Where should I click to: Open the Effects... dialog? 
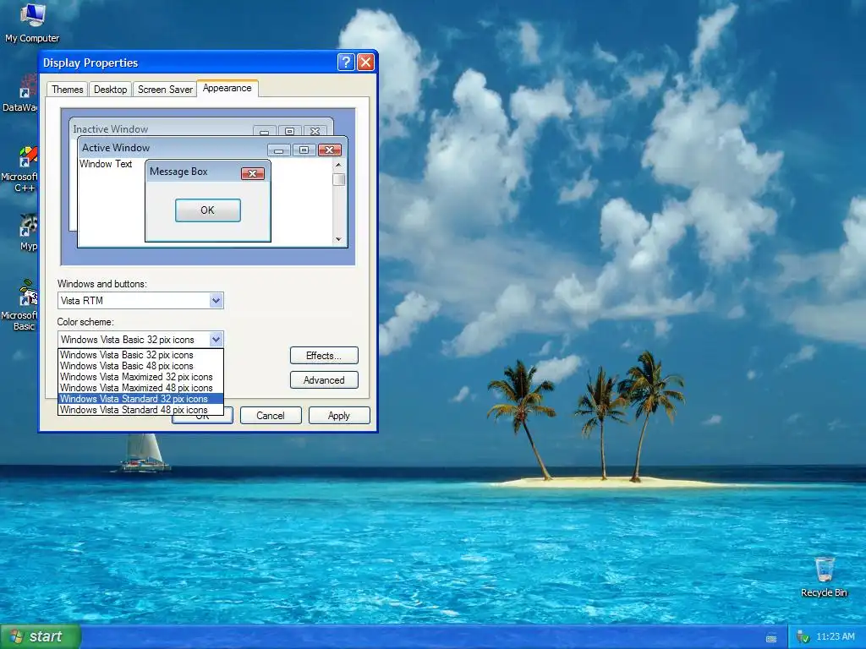[x=324, y=356]
